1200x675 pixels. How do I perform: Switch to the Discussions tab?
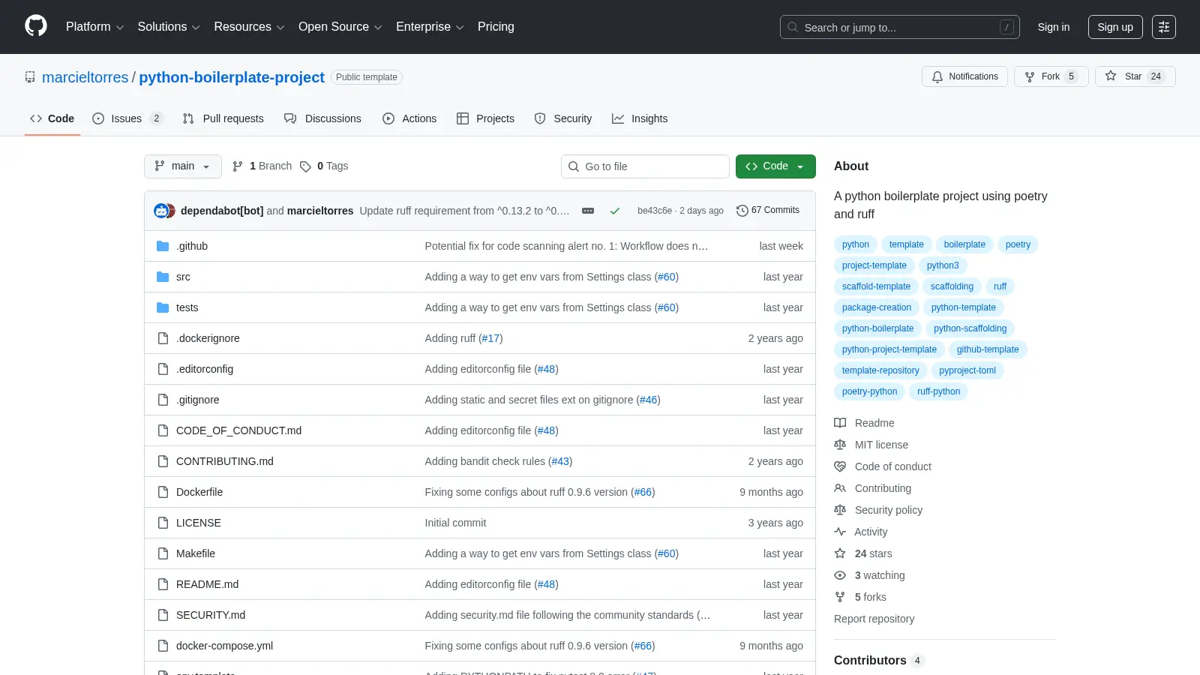[x=322, y=118]
